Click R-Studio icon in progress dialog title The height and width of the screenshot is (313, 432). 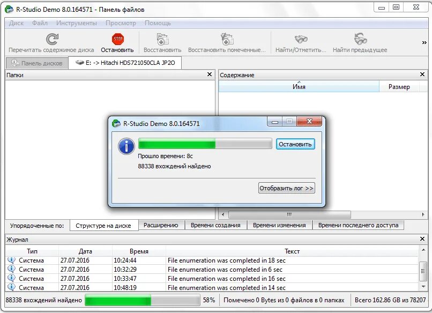[x=116, y=123]
